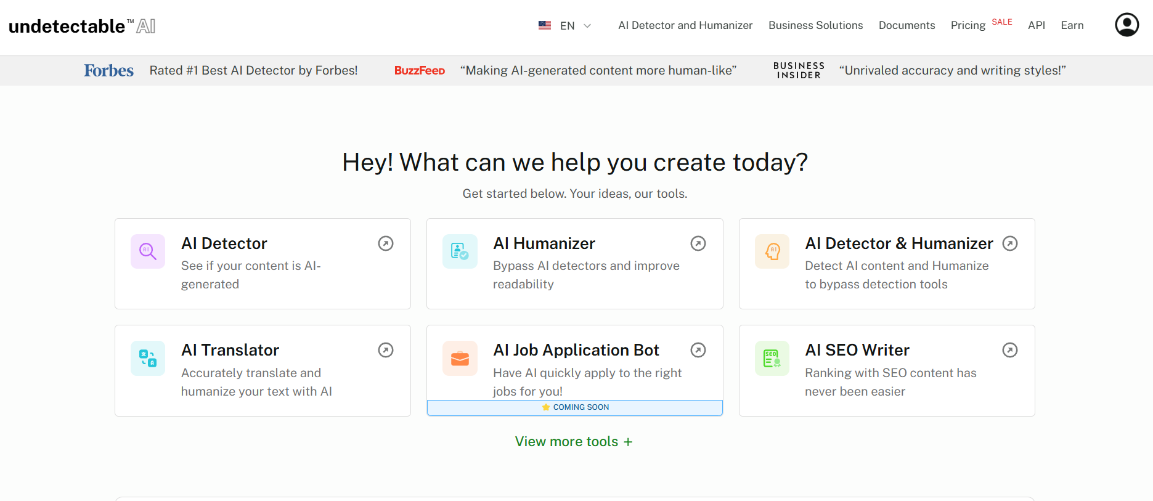Click the AI SEO Writer icon
Image resolution: width=1153 pixels, height=501 pixels.
772,358
